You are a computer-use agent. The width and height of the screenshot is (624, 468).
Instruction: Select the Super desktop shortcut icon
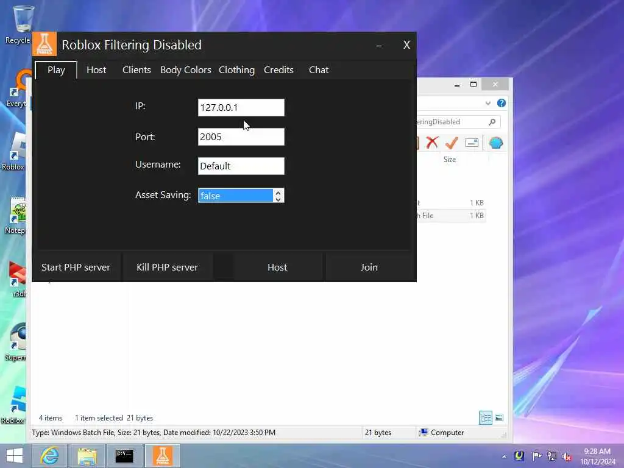pos(16,342)
